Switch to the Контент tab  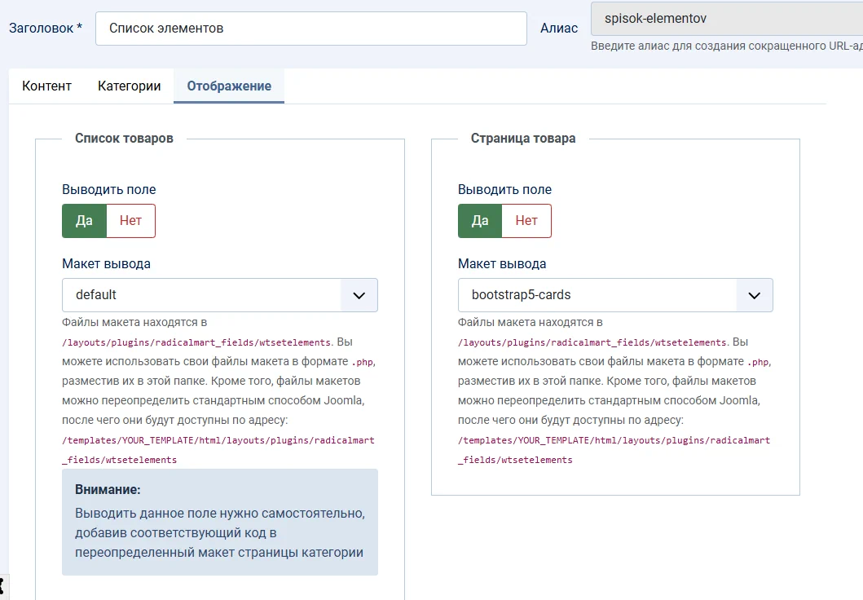46,85
